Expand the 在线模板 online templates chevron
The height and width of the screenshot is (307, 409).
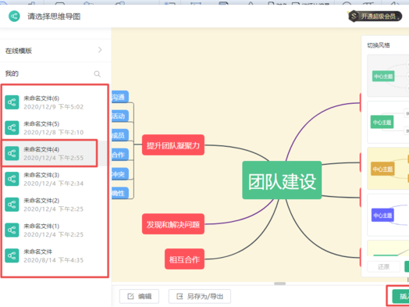[100, 50]
